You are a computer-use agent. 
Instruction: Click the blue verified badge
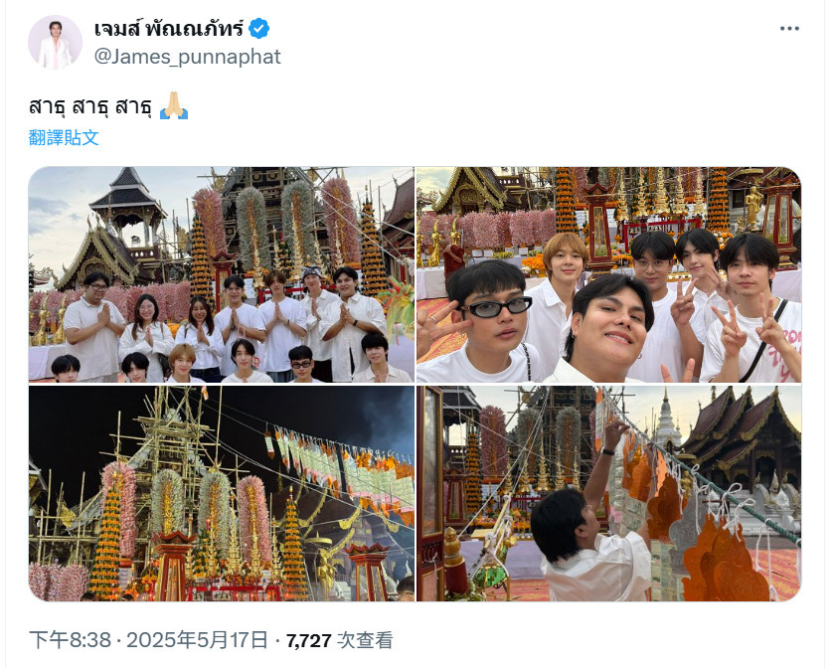[x=258, y=28]
